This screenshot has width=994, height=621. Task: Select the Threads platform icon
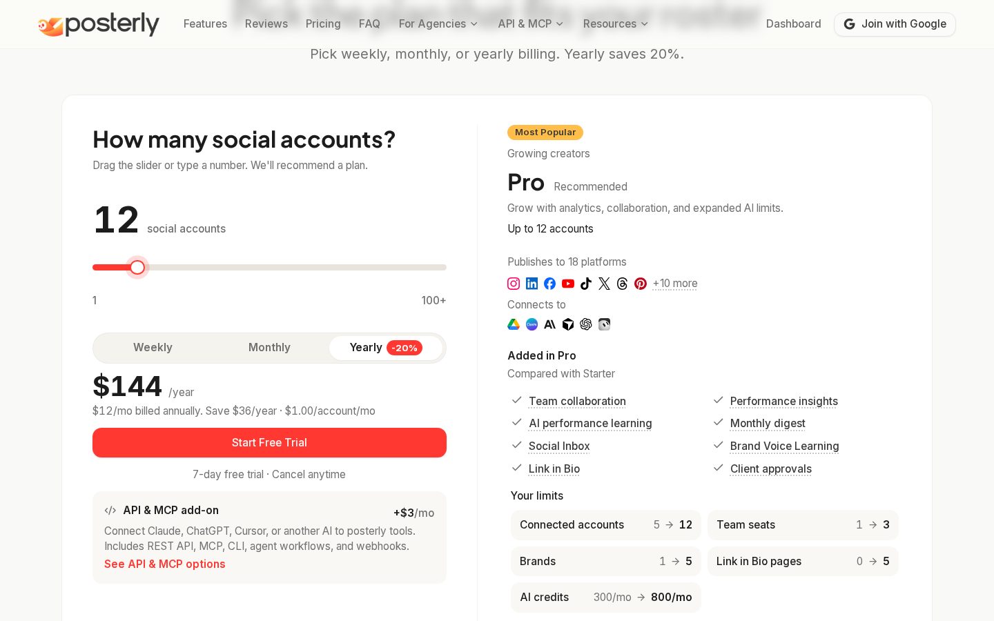coord(622,284)
